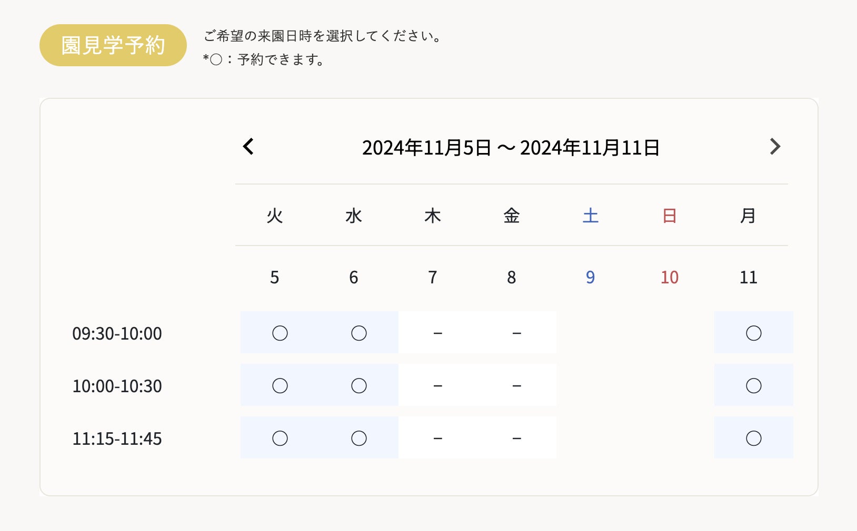Viewport: 857px width, 531px height.
Task: Choose Monday 11 at 11:15-11:45
Action: tap(753, 438)
